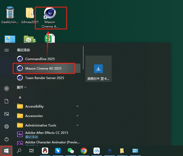This screenshot has height=156, width=183.
Task: Expand the Accessibility folder chevron
Action: [77, 106]
